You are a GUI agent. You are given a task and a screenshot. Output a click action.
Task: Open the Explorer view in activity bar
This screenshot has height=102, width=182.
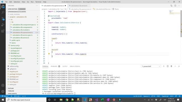point(3,7)
